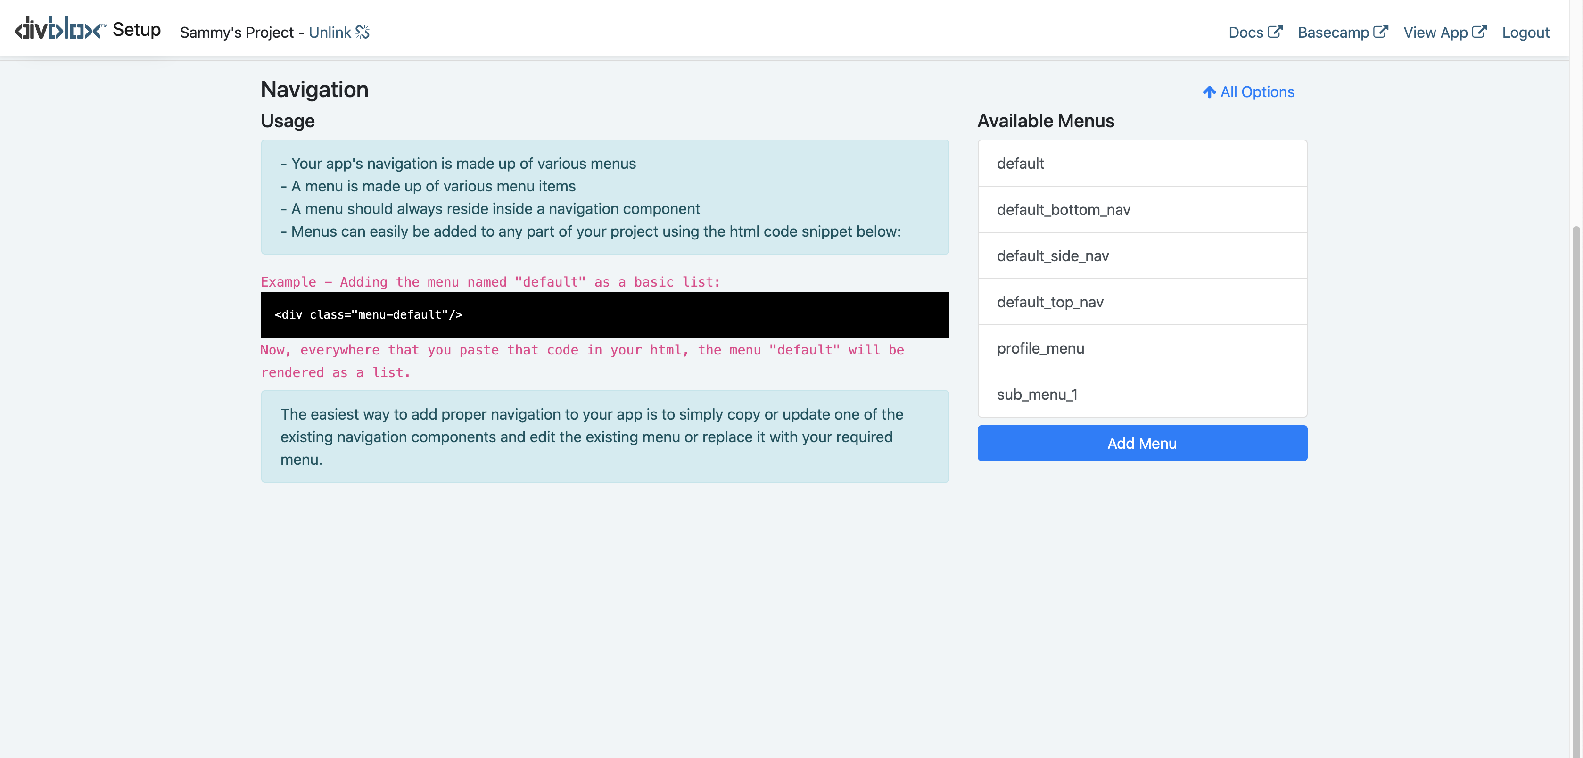Click the Divblox logo
Viewport: 1583px width, 758px height.
pyautogui.click(x=61, y=29)
